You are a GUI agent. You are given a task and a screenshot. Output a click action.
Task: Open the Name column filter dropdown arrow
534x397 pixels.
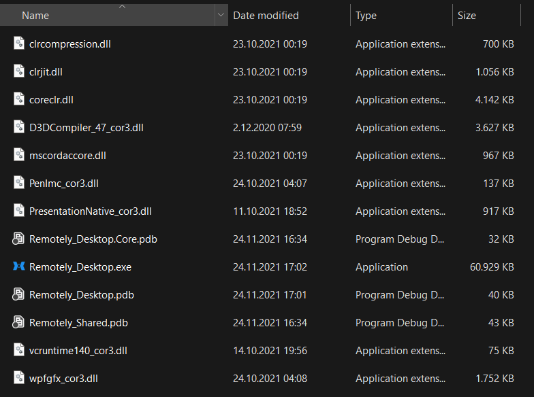click(221, 15)
